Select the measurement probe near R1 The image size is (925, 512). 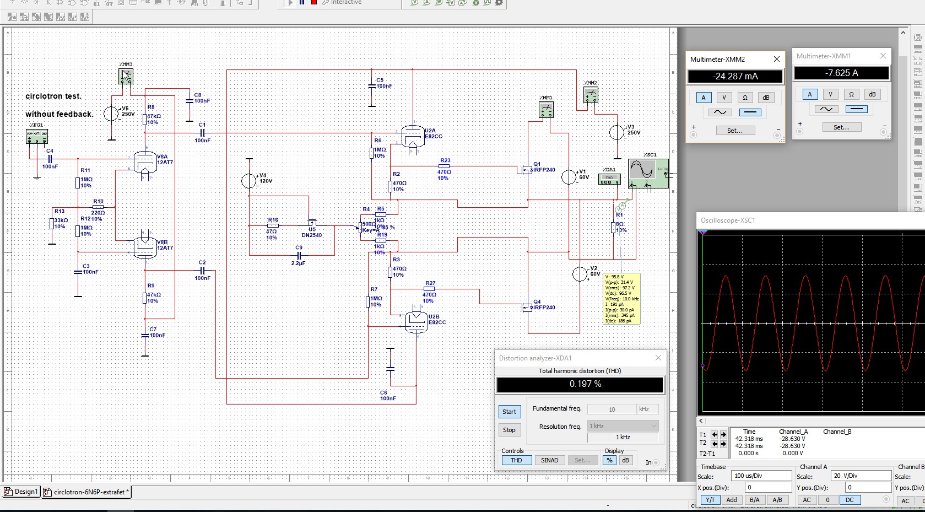tap(622, 207)
